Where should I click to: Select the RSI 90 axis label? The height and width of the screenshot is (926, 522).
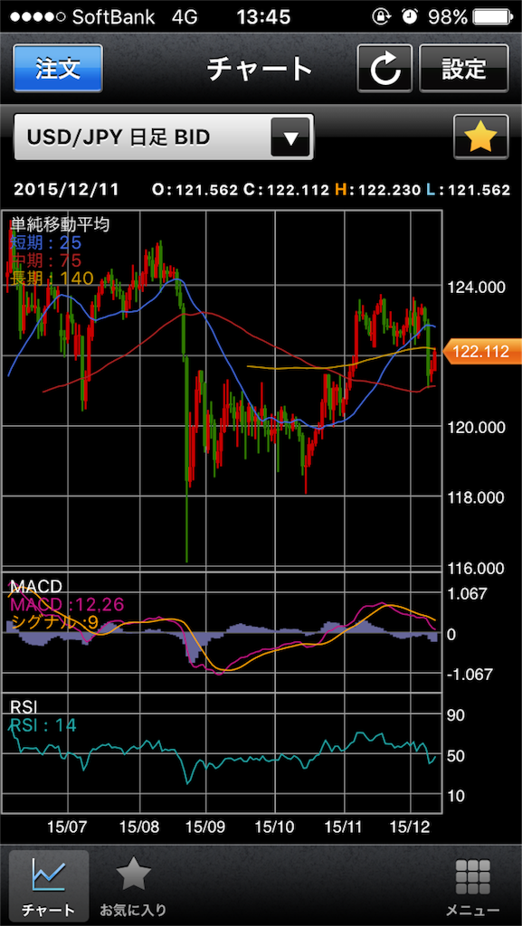click(456, 716)
